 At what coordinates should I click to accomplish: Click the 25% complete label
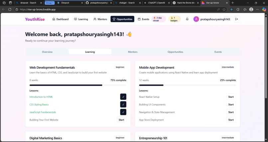click(x=228, y=80)
